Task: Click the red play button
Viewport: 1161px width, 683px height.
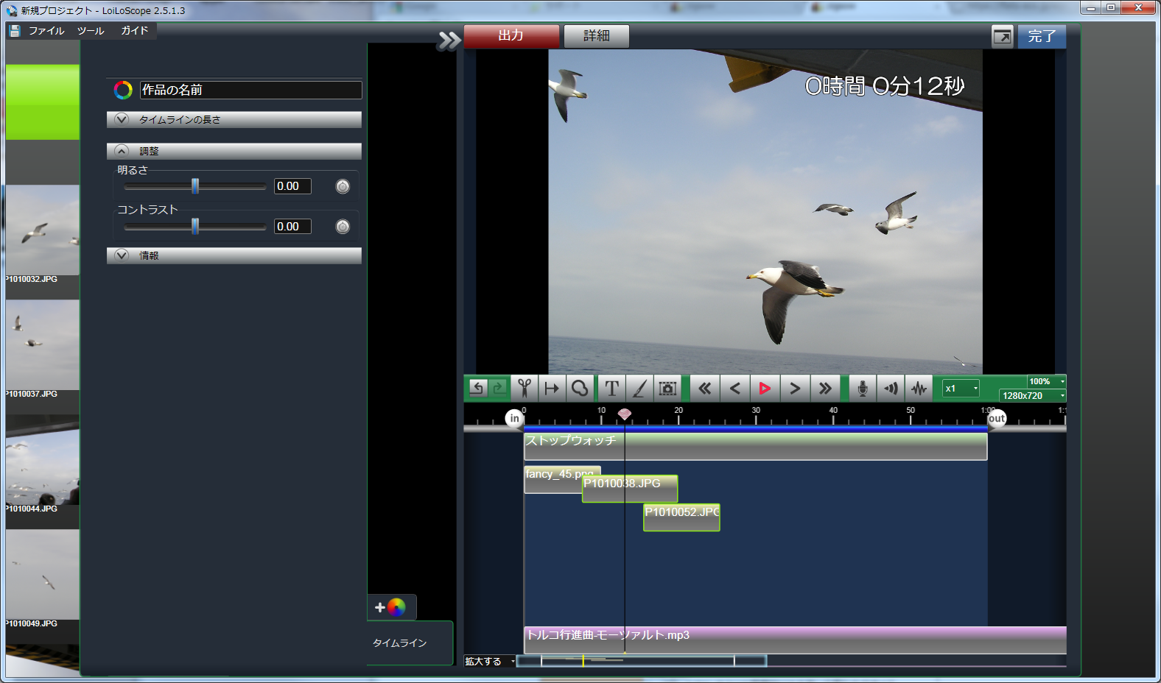Action: (x=765, y=388)
